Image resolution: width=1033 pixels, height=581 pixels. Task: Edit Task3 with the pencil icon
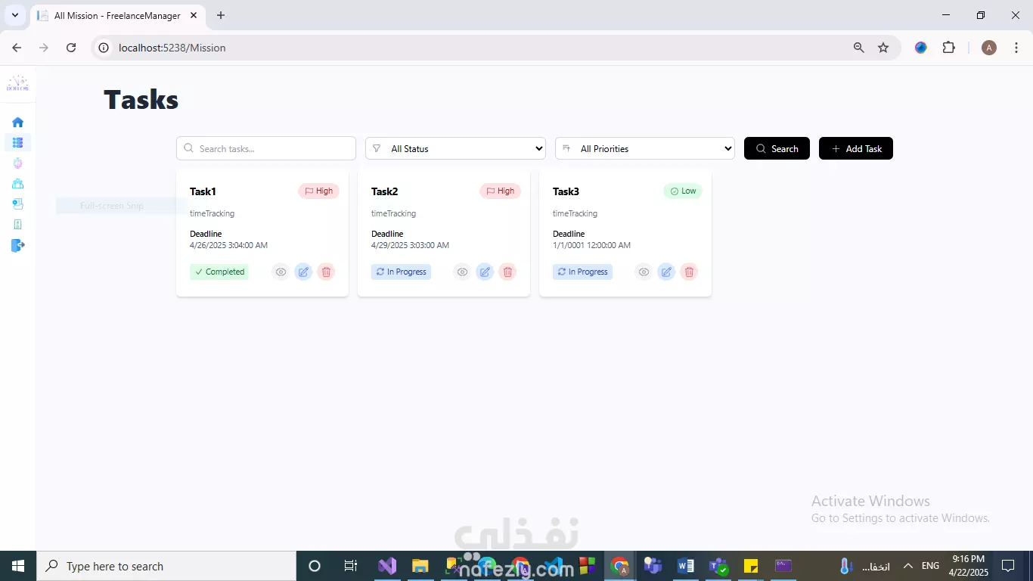666,272
